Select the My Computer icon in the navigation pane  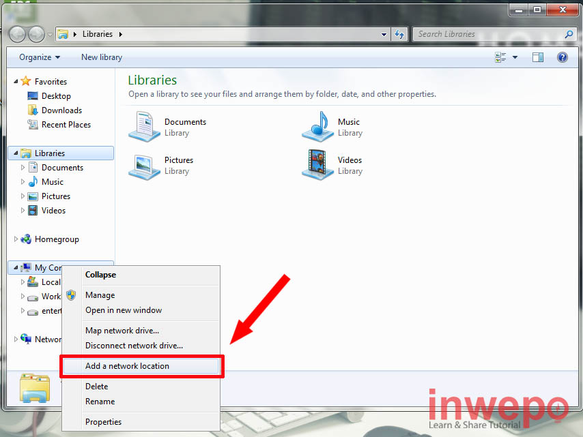26,267
